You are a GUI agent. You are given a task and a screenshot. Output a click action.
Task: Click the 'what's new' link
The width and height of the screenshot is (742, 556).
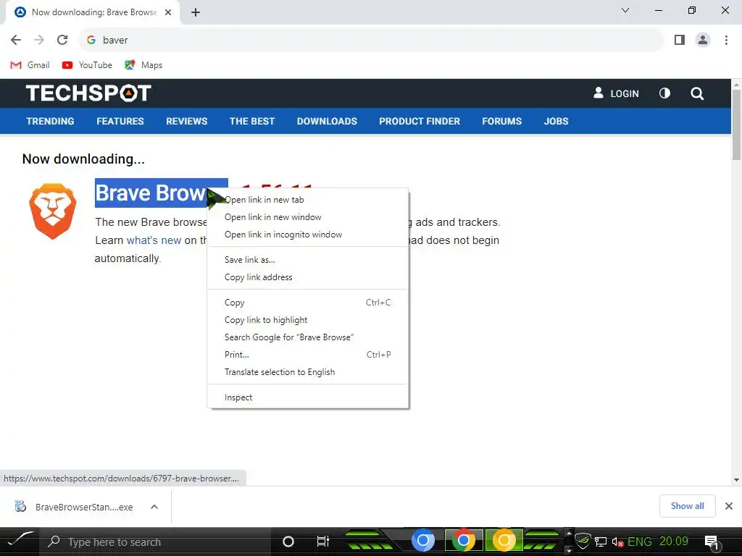(154, 240)
